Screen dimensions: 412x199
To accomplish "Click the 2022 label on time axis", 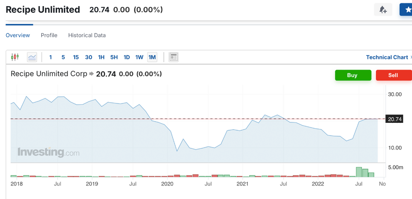I will [317, 184].
